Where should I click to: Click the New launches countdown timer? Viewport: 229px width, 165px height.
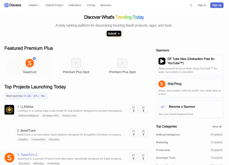point(26,96)
